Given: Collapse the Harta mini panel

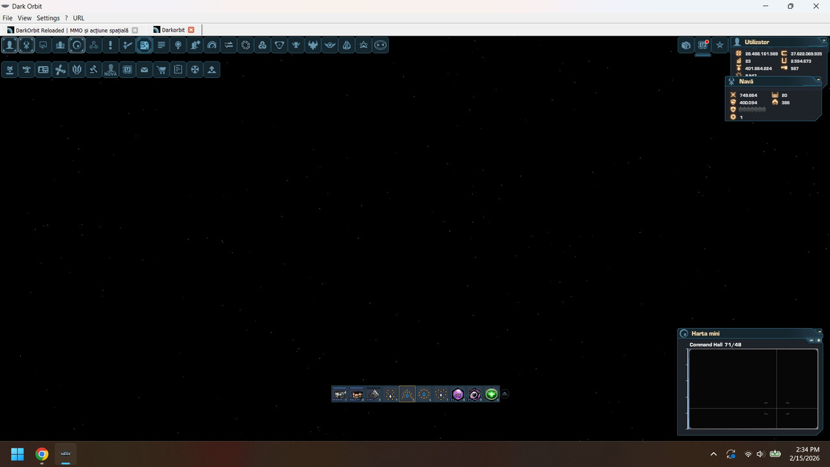Looking at the screenshot, I should (820, 331).
